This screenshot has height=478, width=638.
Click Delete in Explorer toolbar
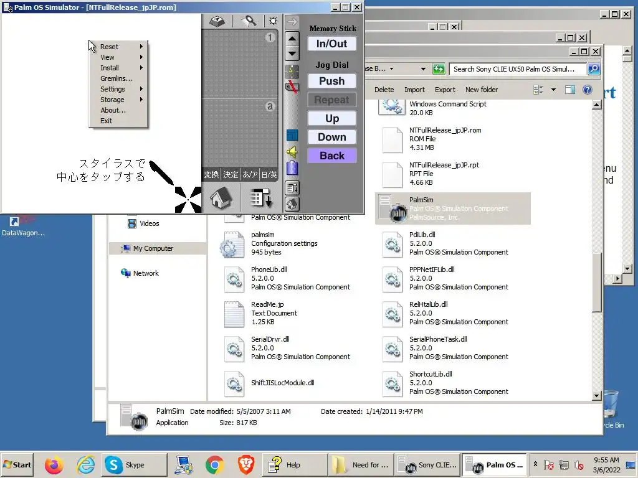click(384, 90)
